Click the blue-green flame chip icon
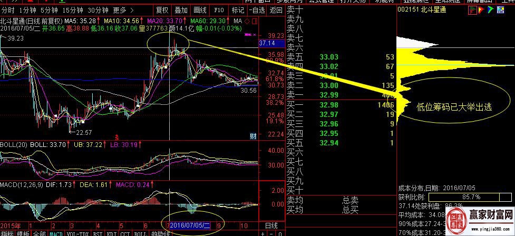The width and height of the screenshot is (515, 236). pyautogui.click(x=490, y=10)
